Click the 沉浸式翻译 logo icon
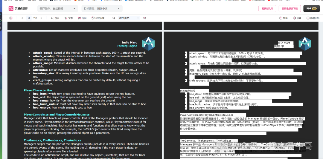Screen dimensions: 323x159 (11, 9)
